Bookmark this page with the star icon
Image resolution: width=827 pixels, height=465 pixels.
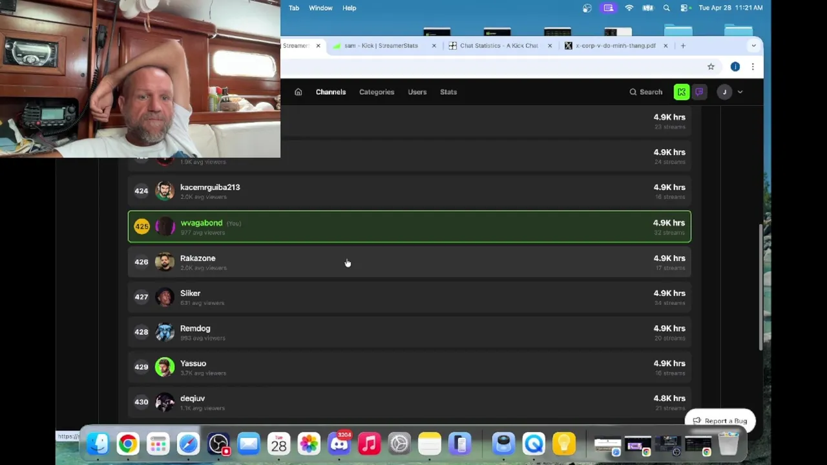point(711,67)
